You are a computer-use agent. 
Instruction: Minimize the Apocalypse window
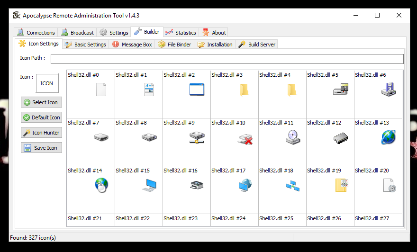(x=356, y=16)
